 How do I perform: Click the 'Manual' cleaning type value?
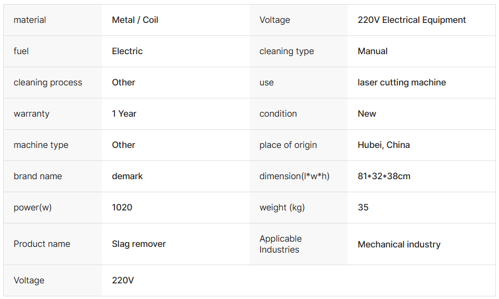[373, 52]
